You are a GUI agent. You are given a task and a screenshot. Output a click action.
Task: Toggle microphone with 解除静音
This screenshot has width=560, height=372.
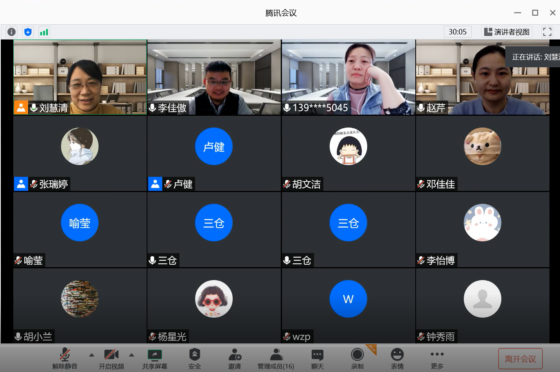point(65,358)
